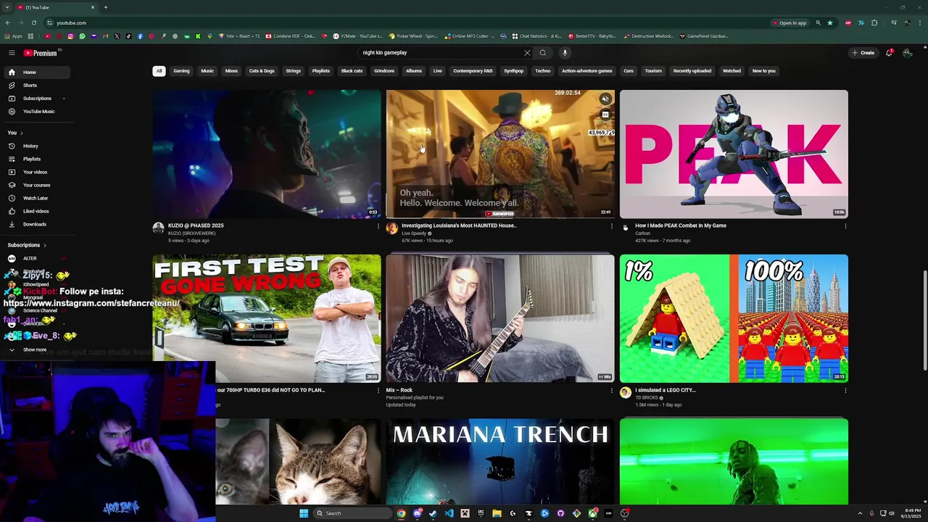Image resolution: width=928 pixels, height=522 pixels.
Task: Open Your courses in the sidebar
Action: (36, 185)
